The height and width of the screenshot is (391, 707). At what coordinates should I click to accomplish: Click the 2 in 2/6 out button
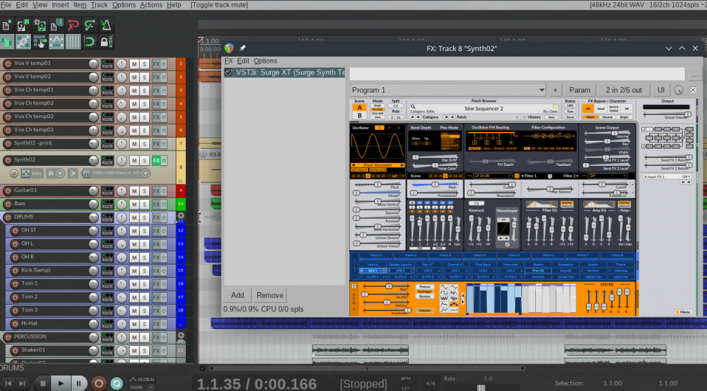pyautogui.click(x=623, y=90)
